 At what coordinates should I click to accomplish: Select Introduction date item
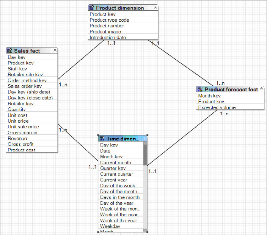click(123, 37)
